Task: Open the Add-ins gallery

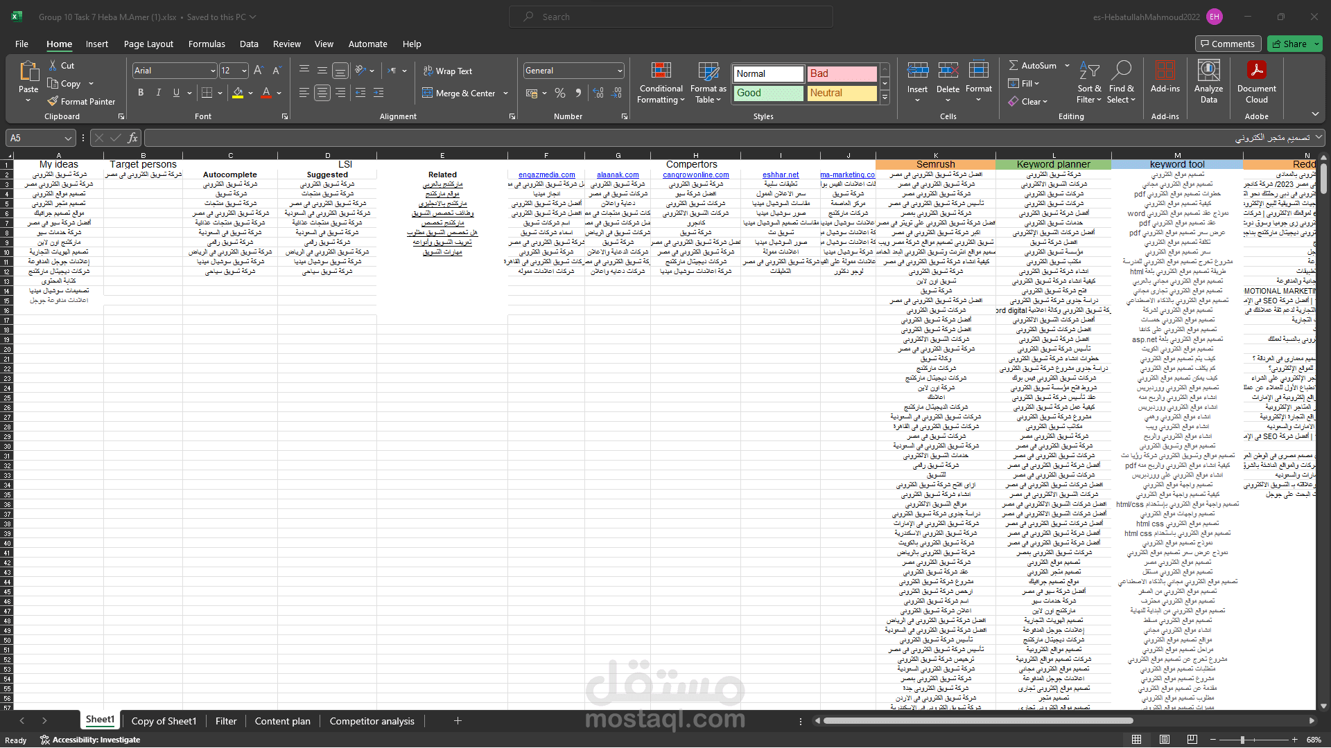Action: (1165, 78)
